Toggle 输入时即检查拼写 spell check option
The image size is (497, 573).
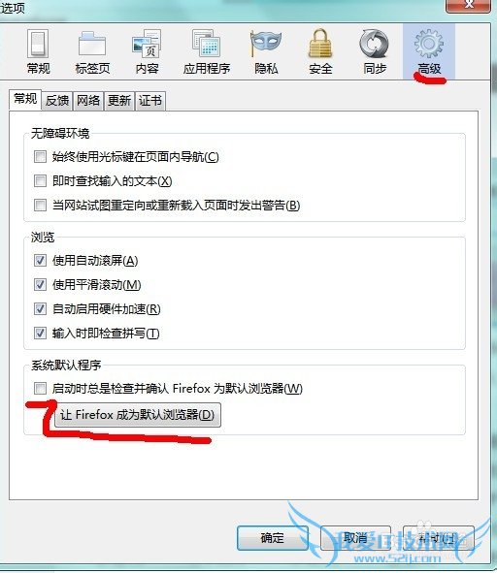tap(40, 333)
